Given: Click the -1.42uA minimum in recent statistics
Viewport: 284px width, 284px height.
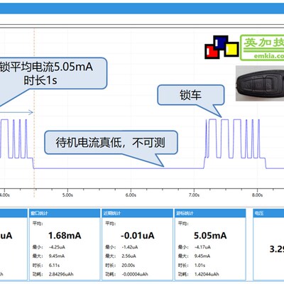Looking at the screenshot, I should point(130,247).
